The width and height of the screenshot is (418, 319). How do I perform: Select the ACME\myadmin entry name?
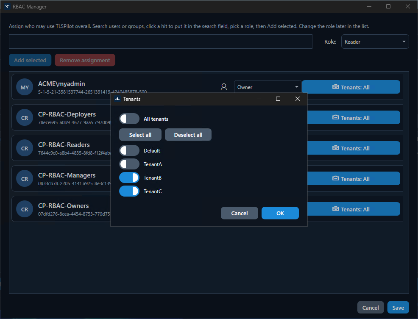(x=61, y=84)
